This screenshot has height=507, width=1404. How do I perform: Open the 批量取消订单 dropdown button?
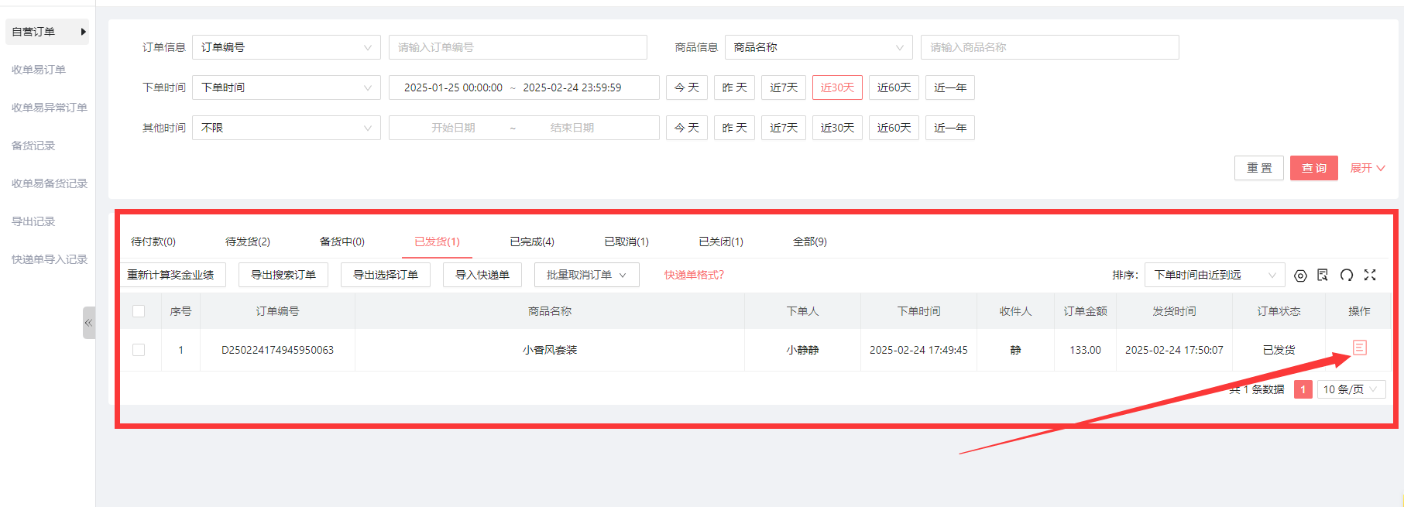pyautogui.click(x=586, y=275)
